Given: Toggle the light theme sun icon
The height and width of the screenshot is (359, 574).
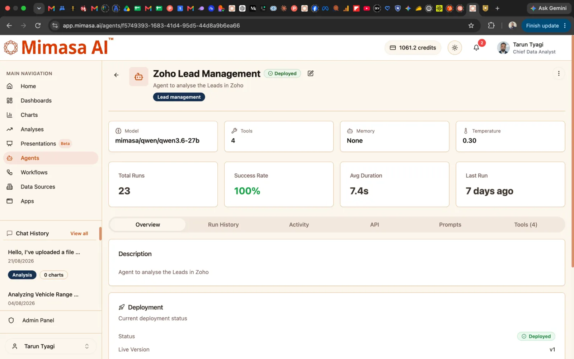Looking at the screenshot, I should click(455, 48).
